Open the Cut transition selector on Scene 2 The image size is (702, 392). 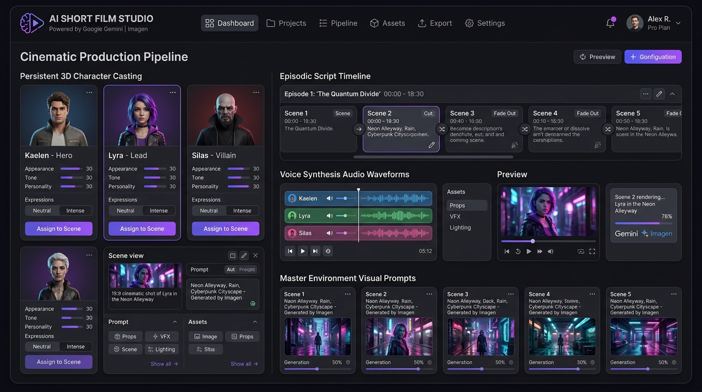pyautogui.click(x=428, y=113)
